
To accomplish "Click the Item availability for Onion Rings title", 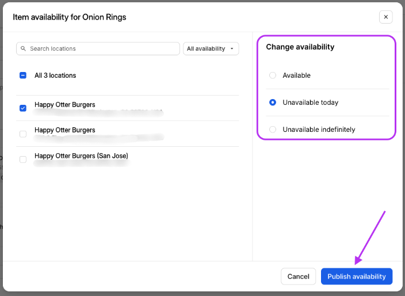I will click(x=70, y=17).
